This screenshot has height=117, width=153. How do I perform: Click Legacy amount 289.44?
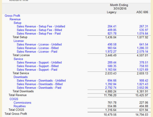coord(112,62)
